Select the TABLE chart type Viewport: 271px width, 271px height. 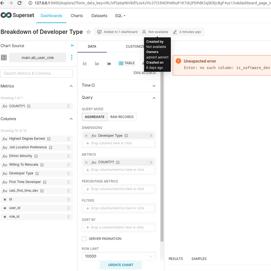coord(127,63)
